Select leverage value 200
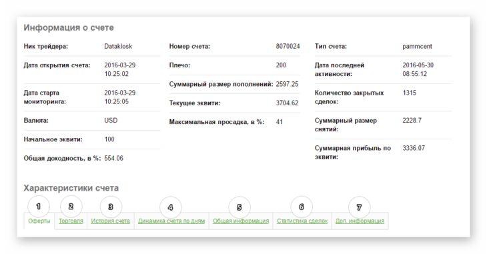 (x=281, y=65)
